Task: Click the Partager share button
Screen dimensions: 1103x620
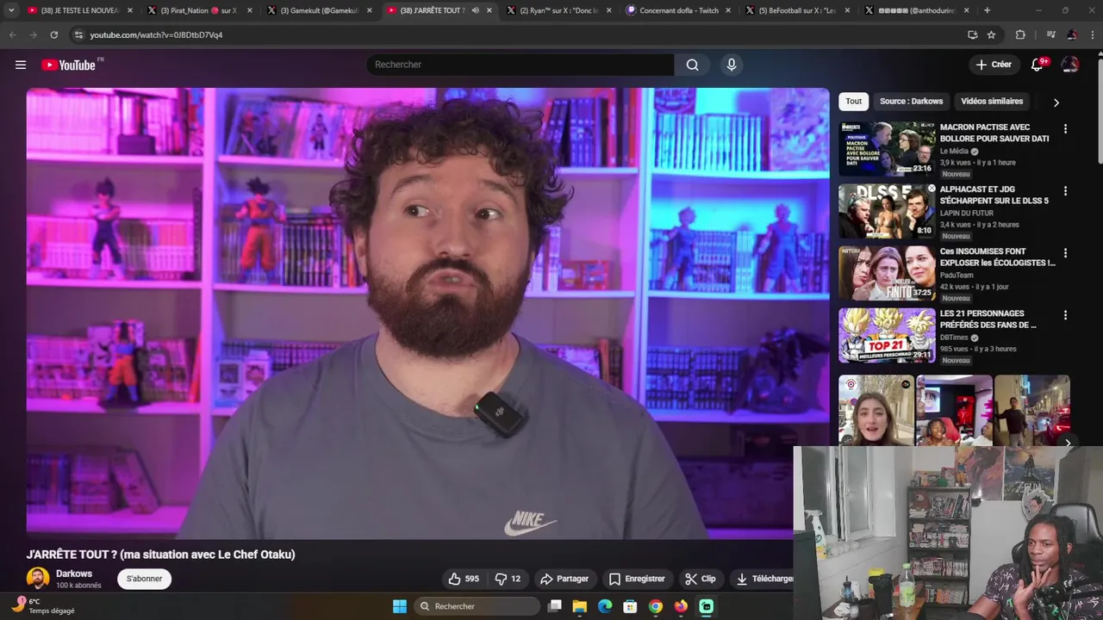Action: [x=564, y=579]
